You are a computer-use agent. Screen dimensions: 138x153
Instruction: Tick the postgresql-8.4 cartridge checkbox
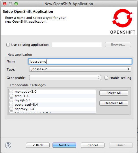pos(11,105)
